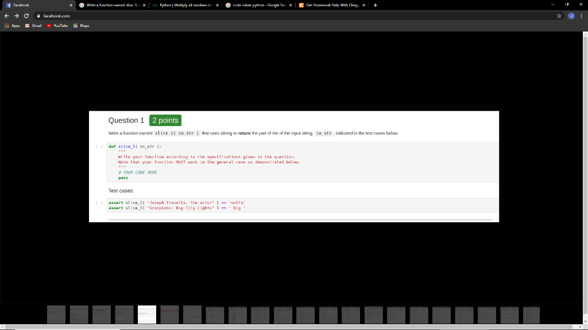Viewport: 588px width, 330px height.
Task: Go back using the browser back arrow
Action: [6, 15]
